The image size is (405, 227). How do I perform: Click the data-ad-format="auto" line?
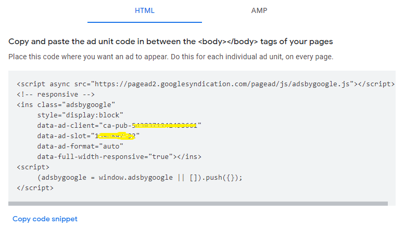pos(80,146)
